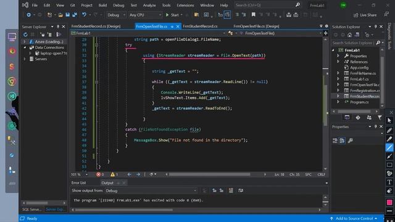Click the warnings indicator with count 1
395x222 pixels.
pyautogui.click(x=114, y=175)
